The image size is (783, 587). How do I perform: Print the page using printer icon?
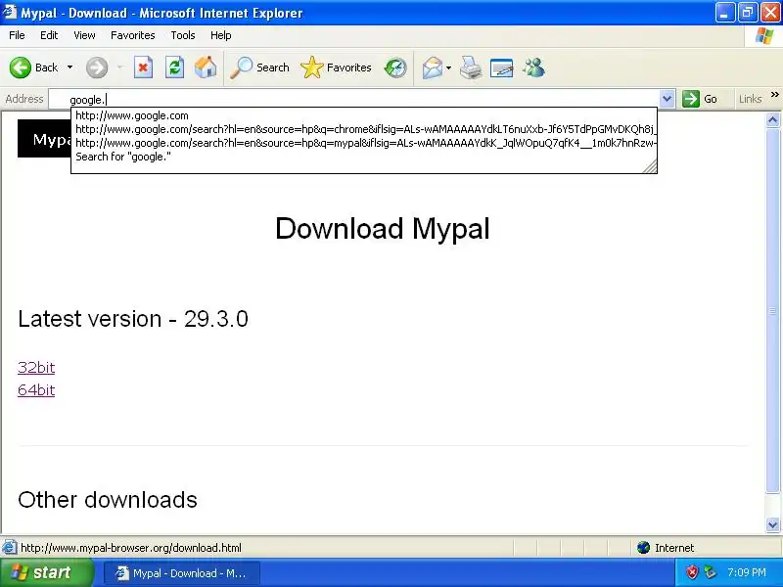[x=471, y=68]
